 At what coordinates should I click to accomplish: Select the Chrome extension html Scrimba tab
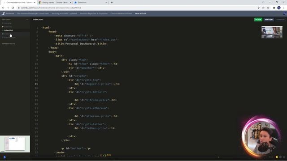[x=19, y=3]
